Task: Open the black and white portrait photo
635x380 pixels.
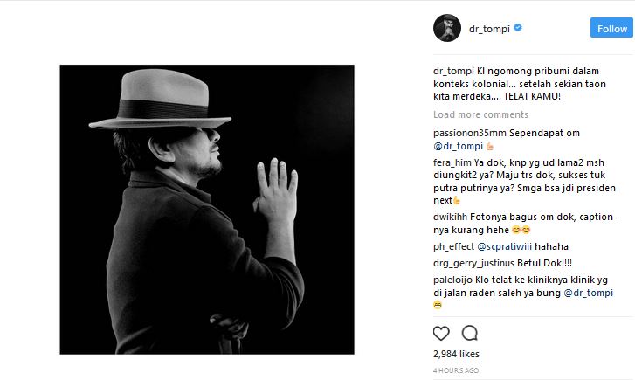Action: tap(207, 210)
